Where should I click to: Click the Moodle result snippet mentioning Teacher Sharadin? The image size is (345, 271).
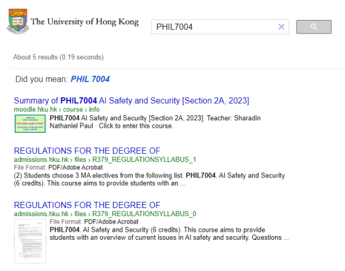155,122
